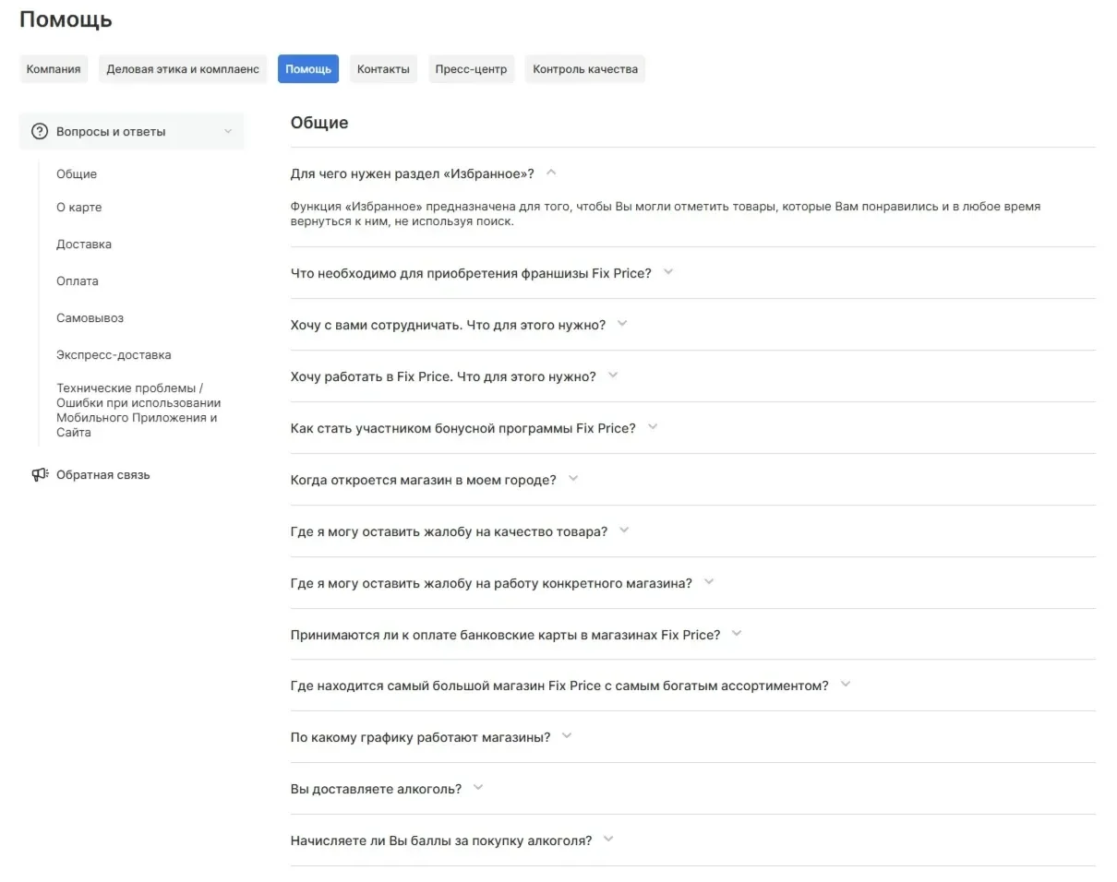Click the Обратная связь link

pos(103,475)
